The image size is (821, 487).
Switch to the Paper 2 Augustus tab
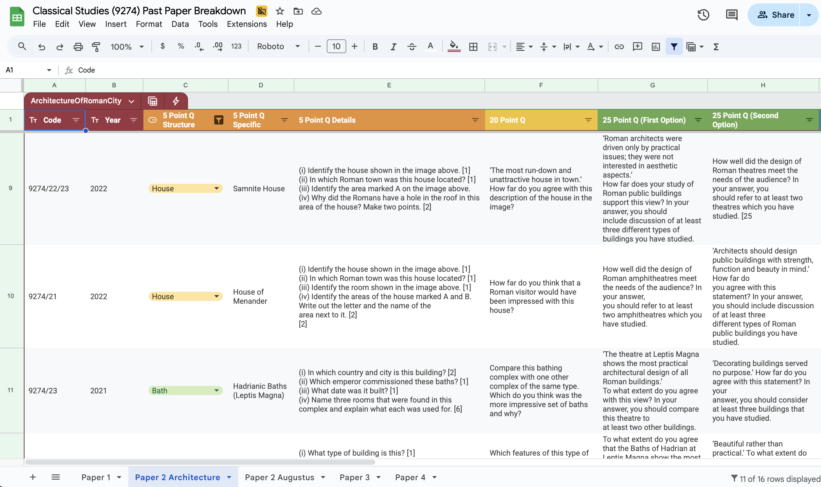pyautogui.click(x=279, y=477)
